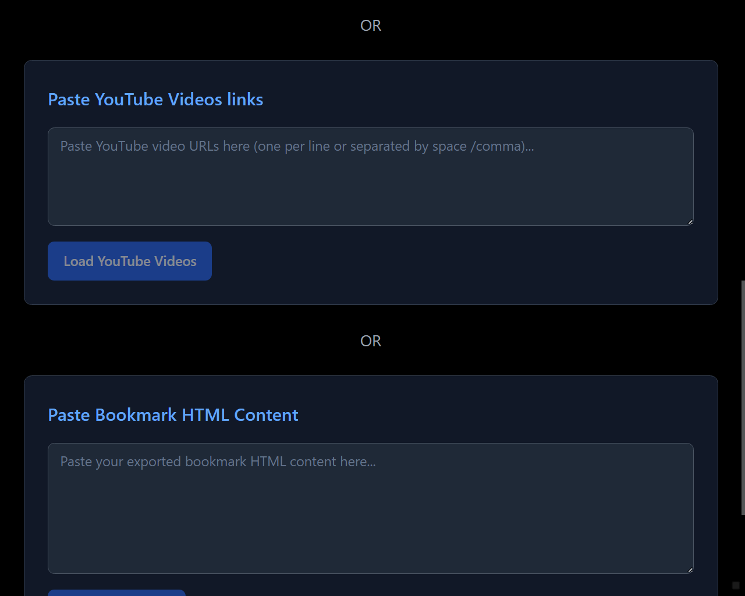The image size is (745, 596).
Task: Click the resize grip of the YouTube links textarea
Action: click(690, 220)
